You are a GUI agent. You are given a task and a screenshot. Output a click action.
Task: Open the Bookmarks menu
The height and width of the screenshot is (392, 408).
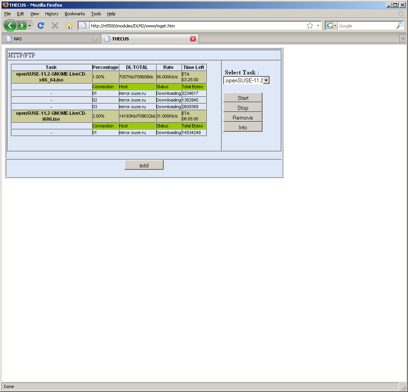(75, 14)
